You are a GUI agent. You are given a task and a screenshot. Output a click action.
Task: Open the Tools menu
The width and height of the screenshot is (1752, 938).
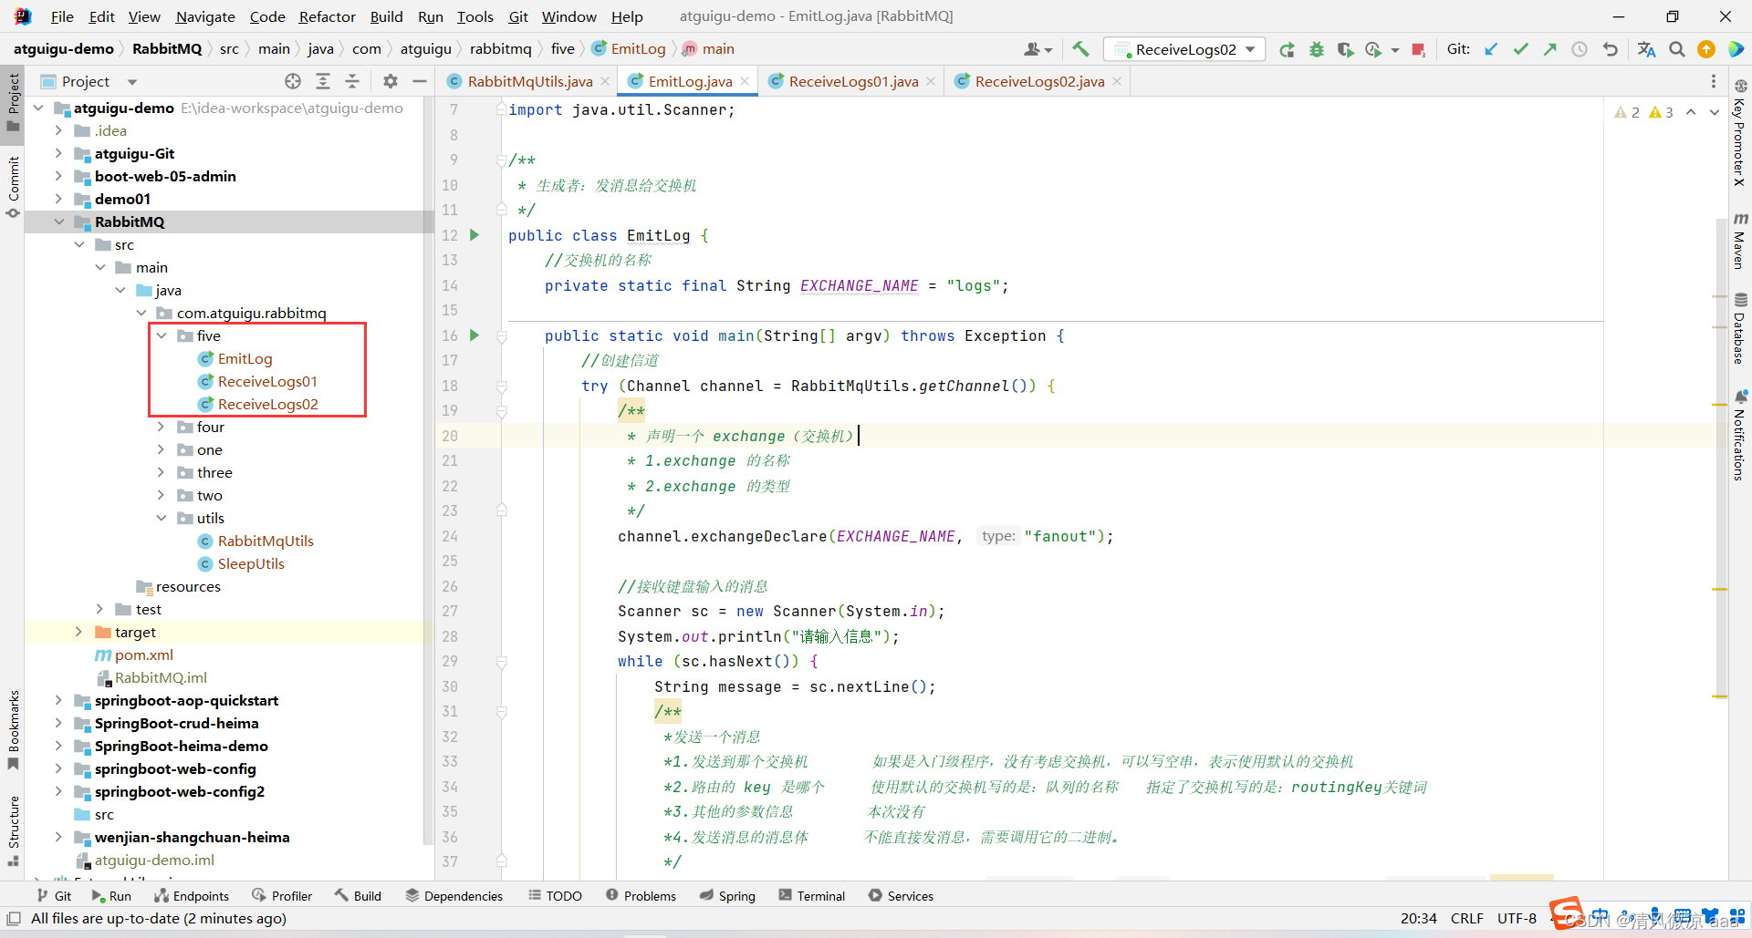(474, 16)
